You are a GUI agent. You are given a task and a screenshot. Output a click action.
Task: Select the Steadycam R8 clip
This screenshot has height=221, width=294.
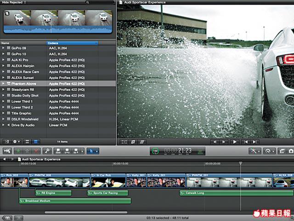[x=58, y=89]
